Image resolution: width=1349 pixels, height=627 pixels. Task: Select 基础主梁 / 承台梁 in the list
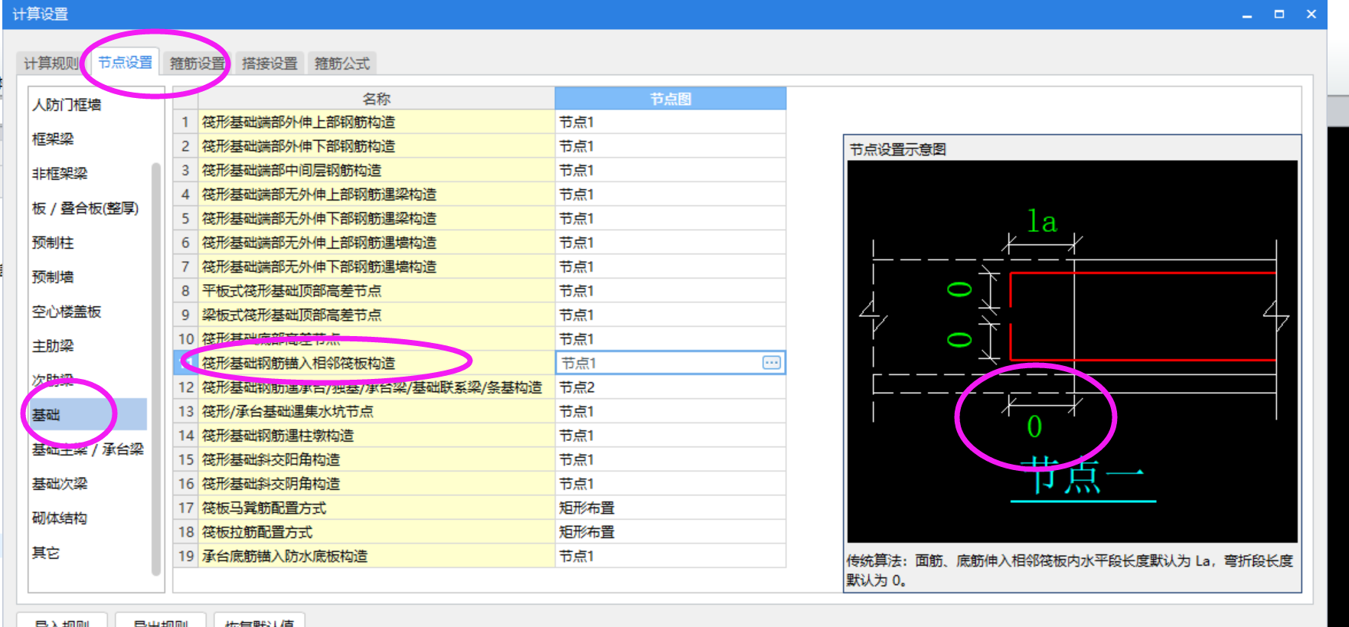(87, 449)
